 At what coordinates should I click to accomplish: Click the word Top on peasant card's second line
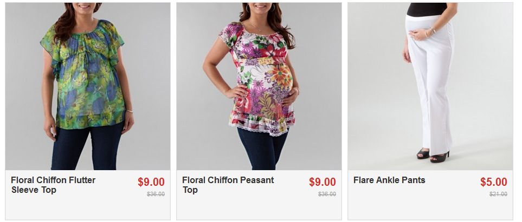190,190
